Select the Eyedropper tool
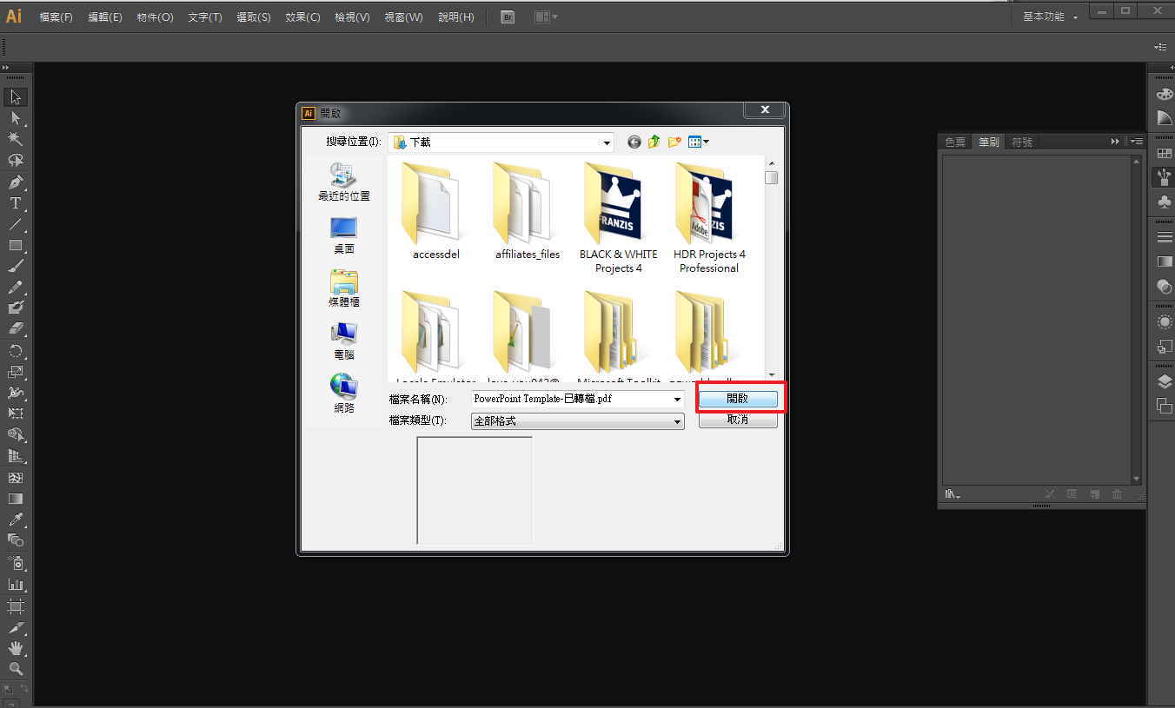1175x708 pixels. [16, 519]
